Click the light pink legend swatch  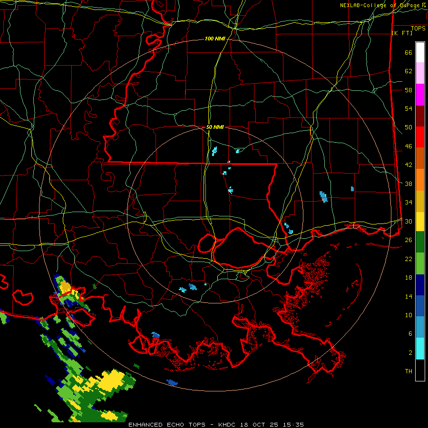coord(420,73)
